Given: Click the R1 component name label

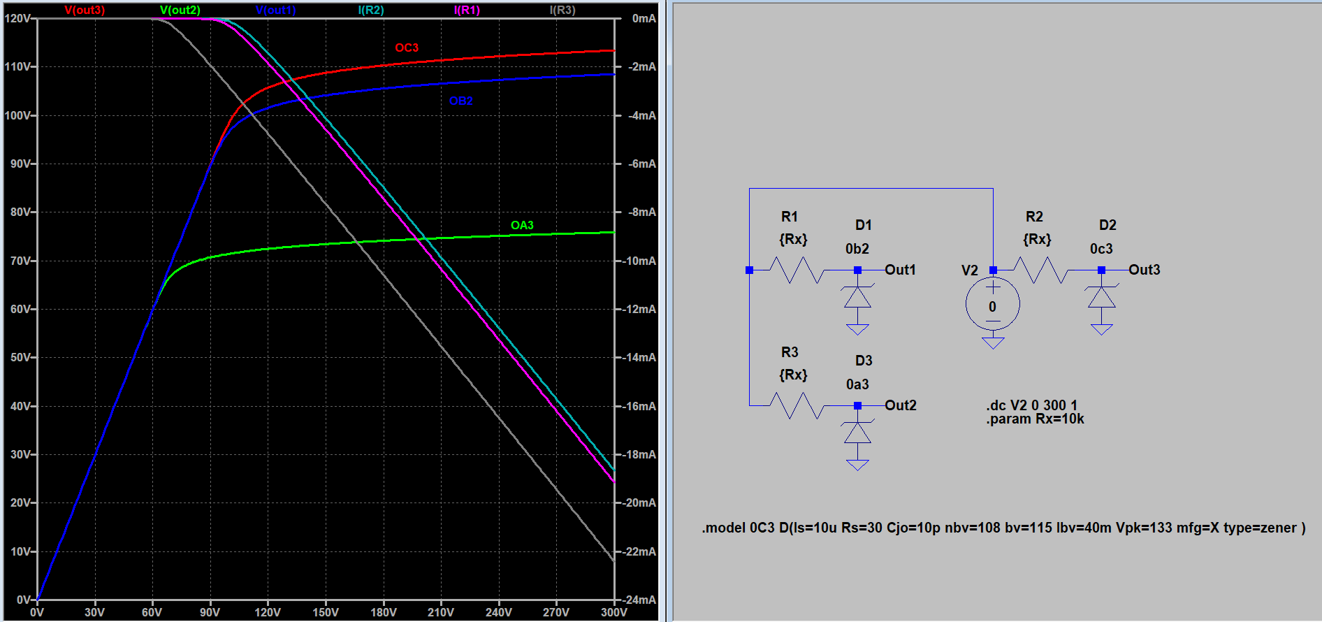Looking at the screenshot, I should coord(790,217).
